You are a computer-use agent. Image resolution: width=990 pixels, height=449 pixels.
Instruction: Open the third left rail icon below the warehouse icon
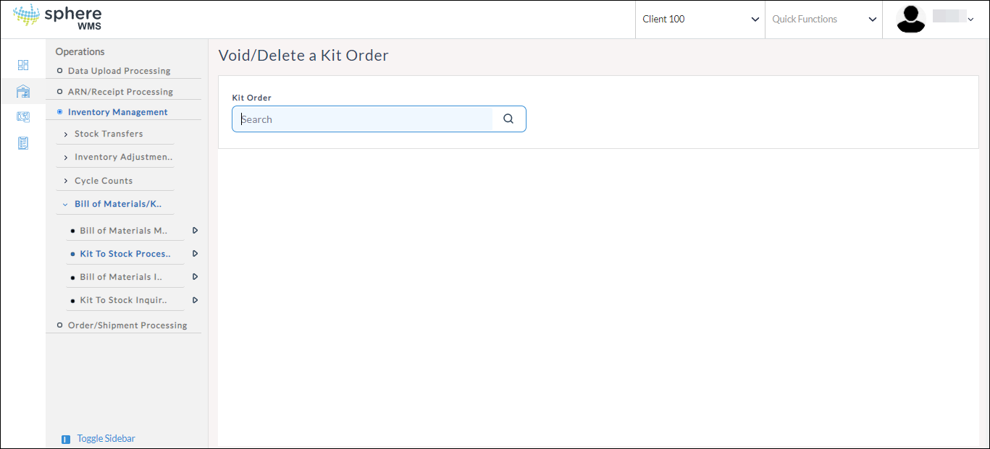pyautogui.click(x=23, y=117)
